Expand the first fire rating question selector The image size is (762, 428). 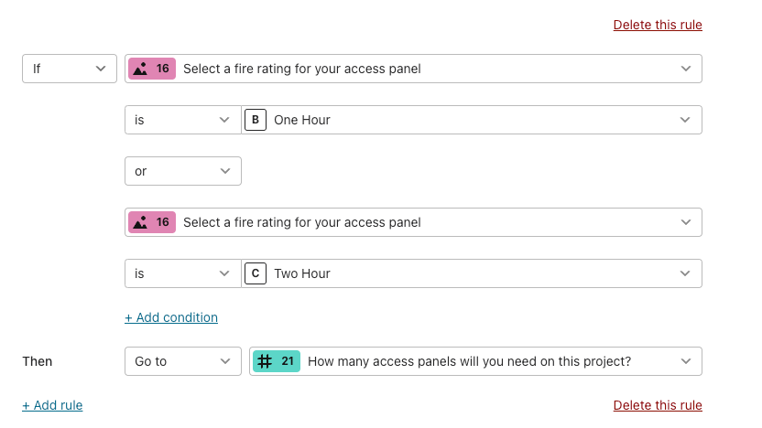413,69
